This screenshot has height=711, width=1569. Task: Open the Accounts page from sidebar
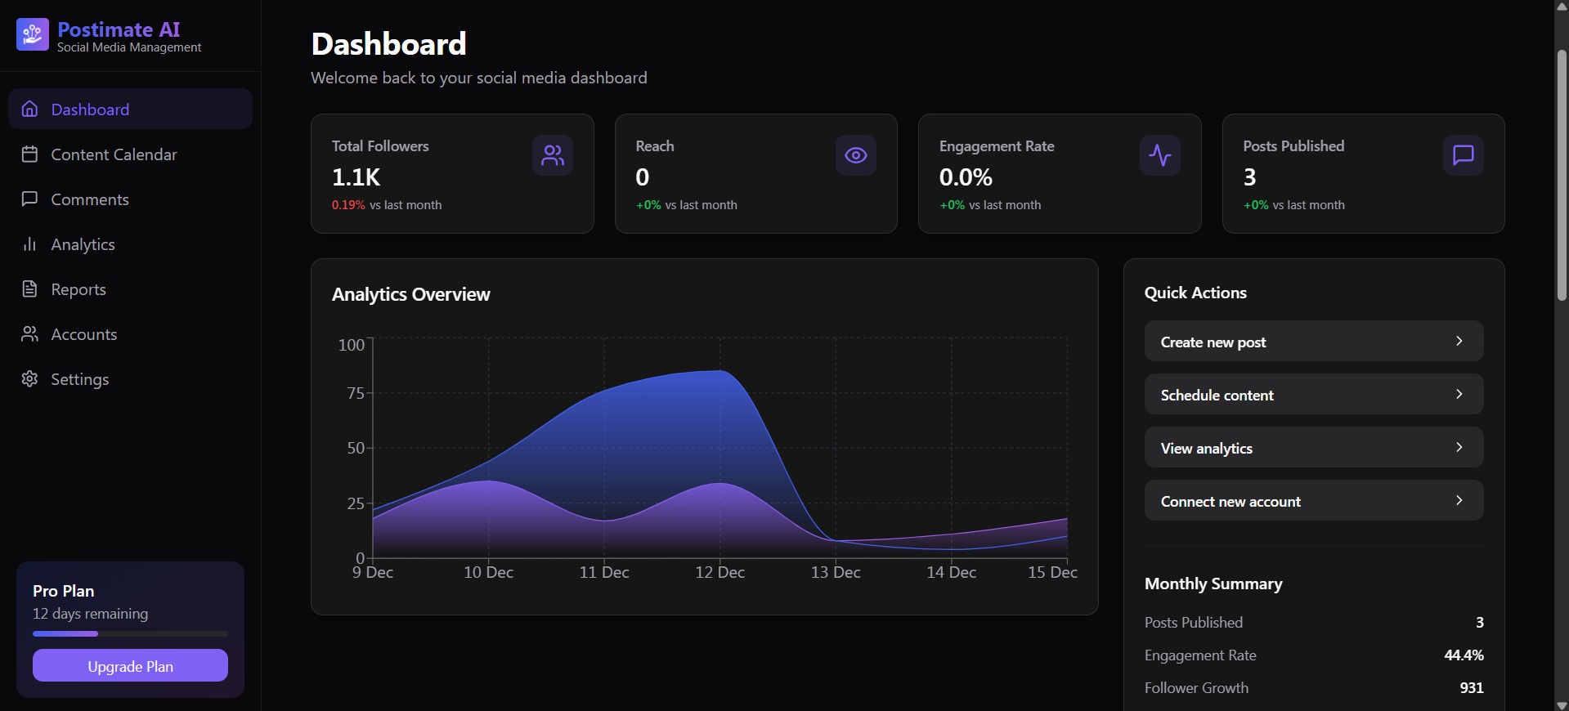pos(83,334)
